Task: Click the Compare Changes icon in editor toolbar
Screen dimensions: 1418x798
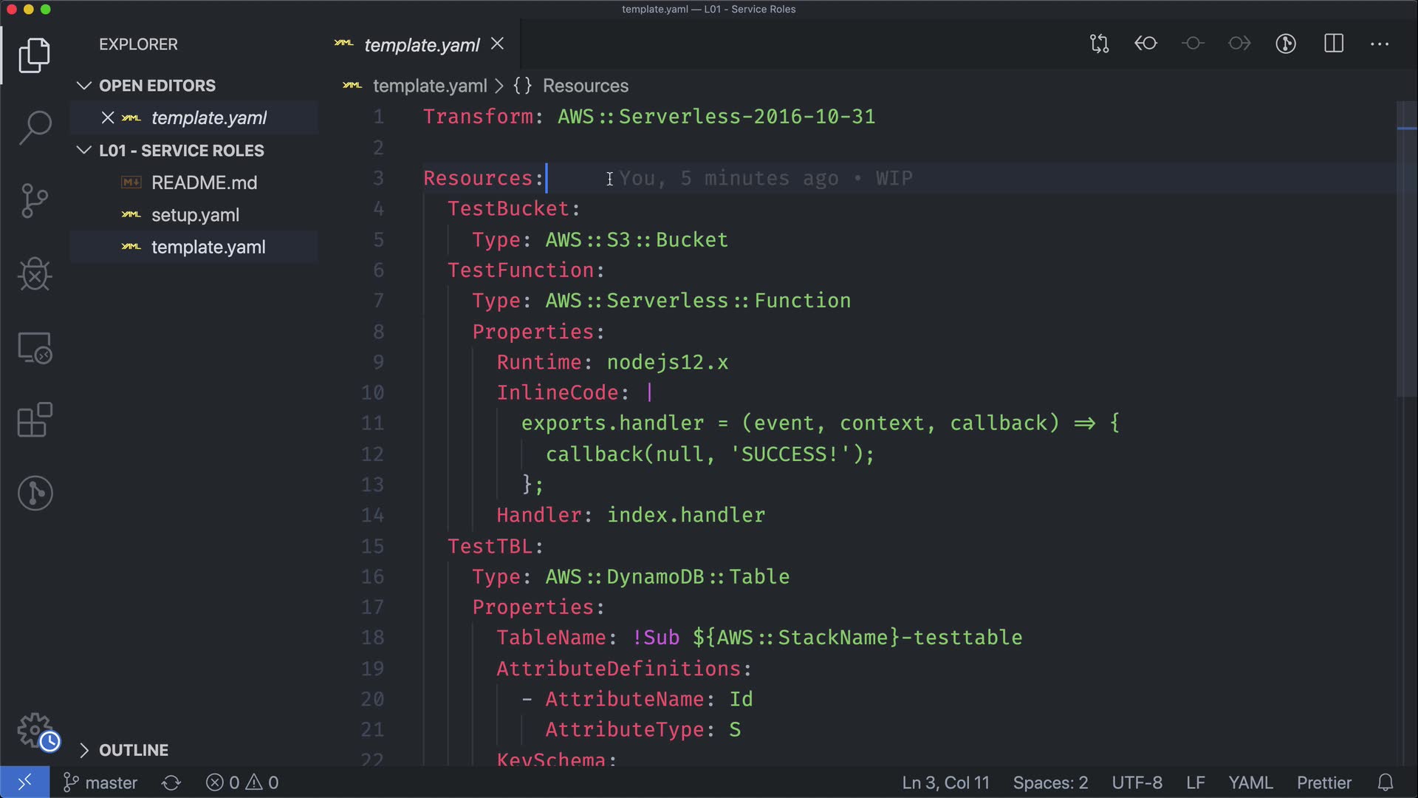Action: point(1099,44)
